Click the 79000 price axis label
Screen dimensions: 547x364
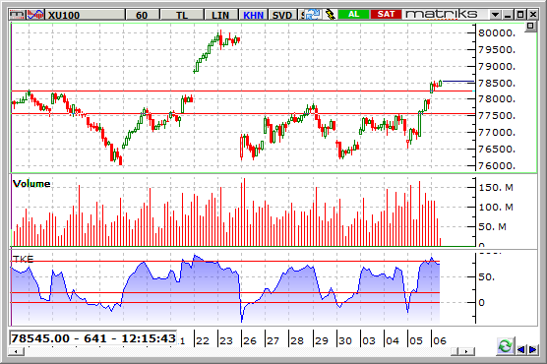click(497, 67)
